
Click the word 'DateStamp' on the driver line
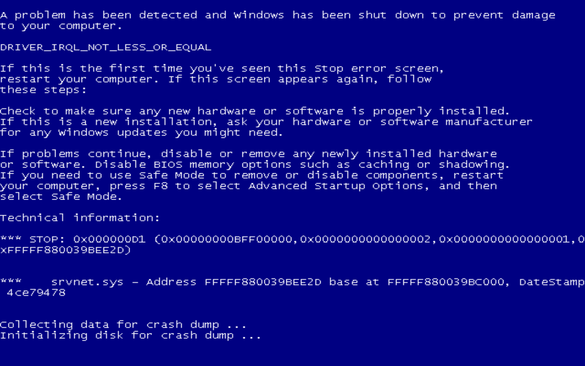[552, 283]
